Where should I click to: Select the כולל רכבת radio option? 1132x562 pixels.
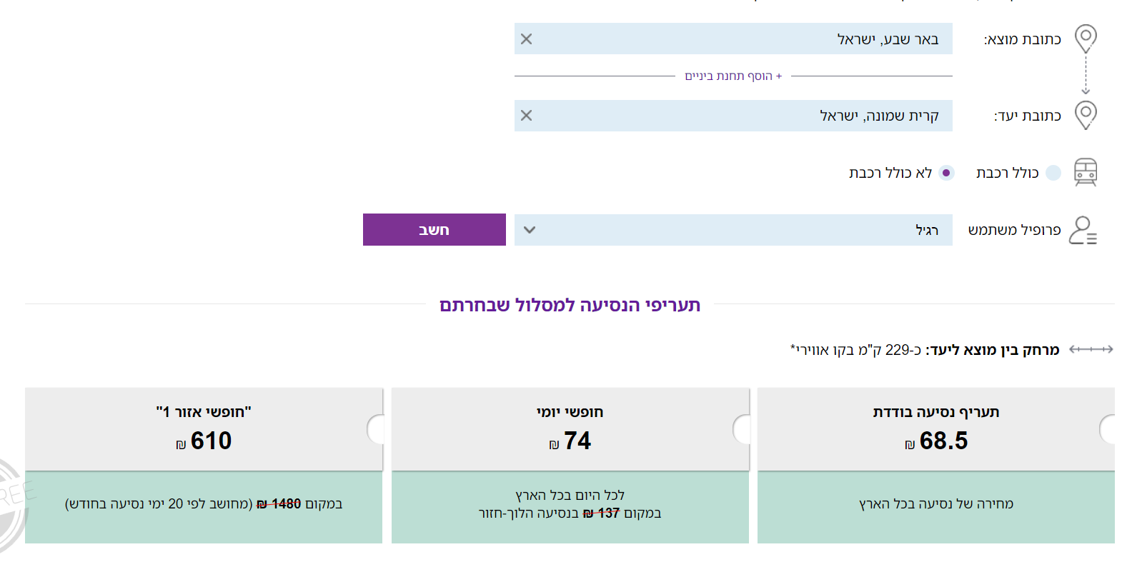1053,173
